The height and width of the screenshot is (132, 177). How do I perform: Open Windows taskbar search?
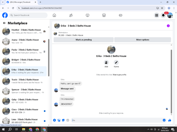(x=10, y=130)
